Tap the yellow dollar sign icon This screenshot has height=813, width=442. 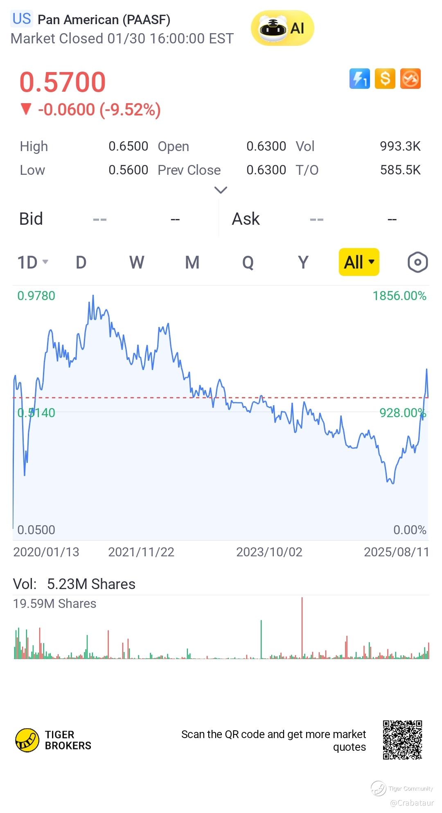[x=385, y=79]
